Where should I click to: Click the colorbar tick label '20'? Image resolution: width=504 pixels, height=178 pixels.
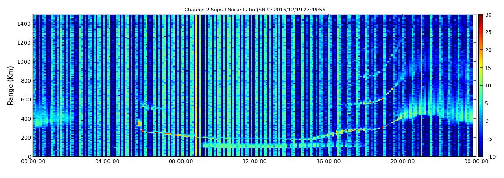point(489,50)
